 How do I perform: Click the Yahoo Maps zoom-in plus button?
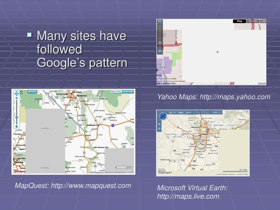[x=160, y=52]
